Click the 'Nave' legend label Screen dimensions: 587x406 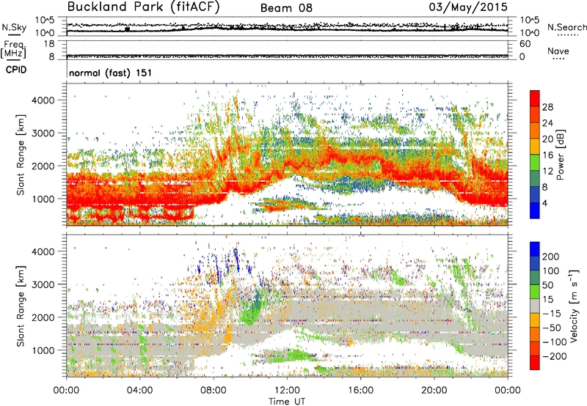(x=558, y=51)
